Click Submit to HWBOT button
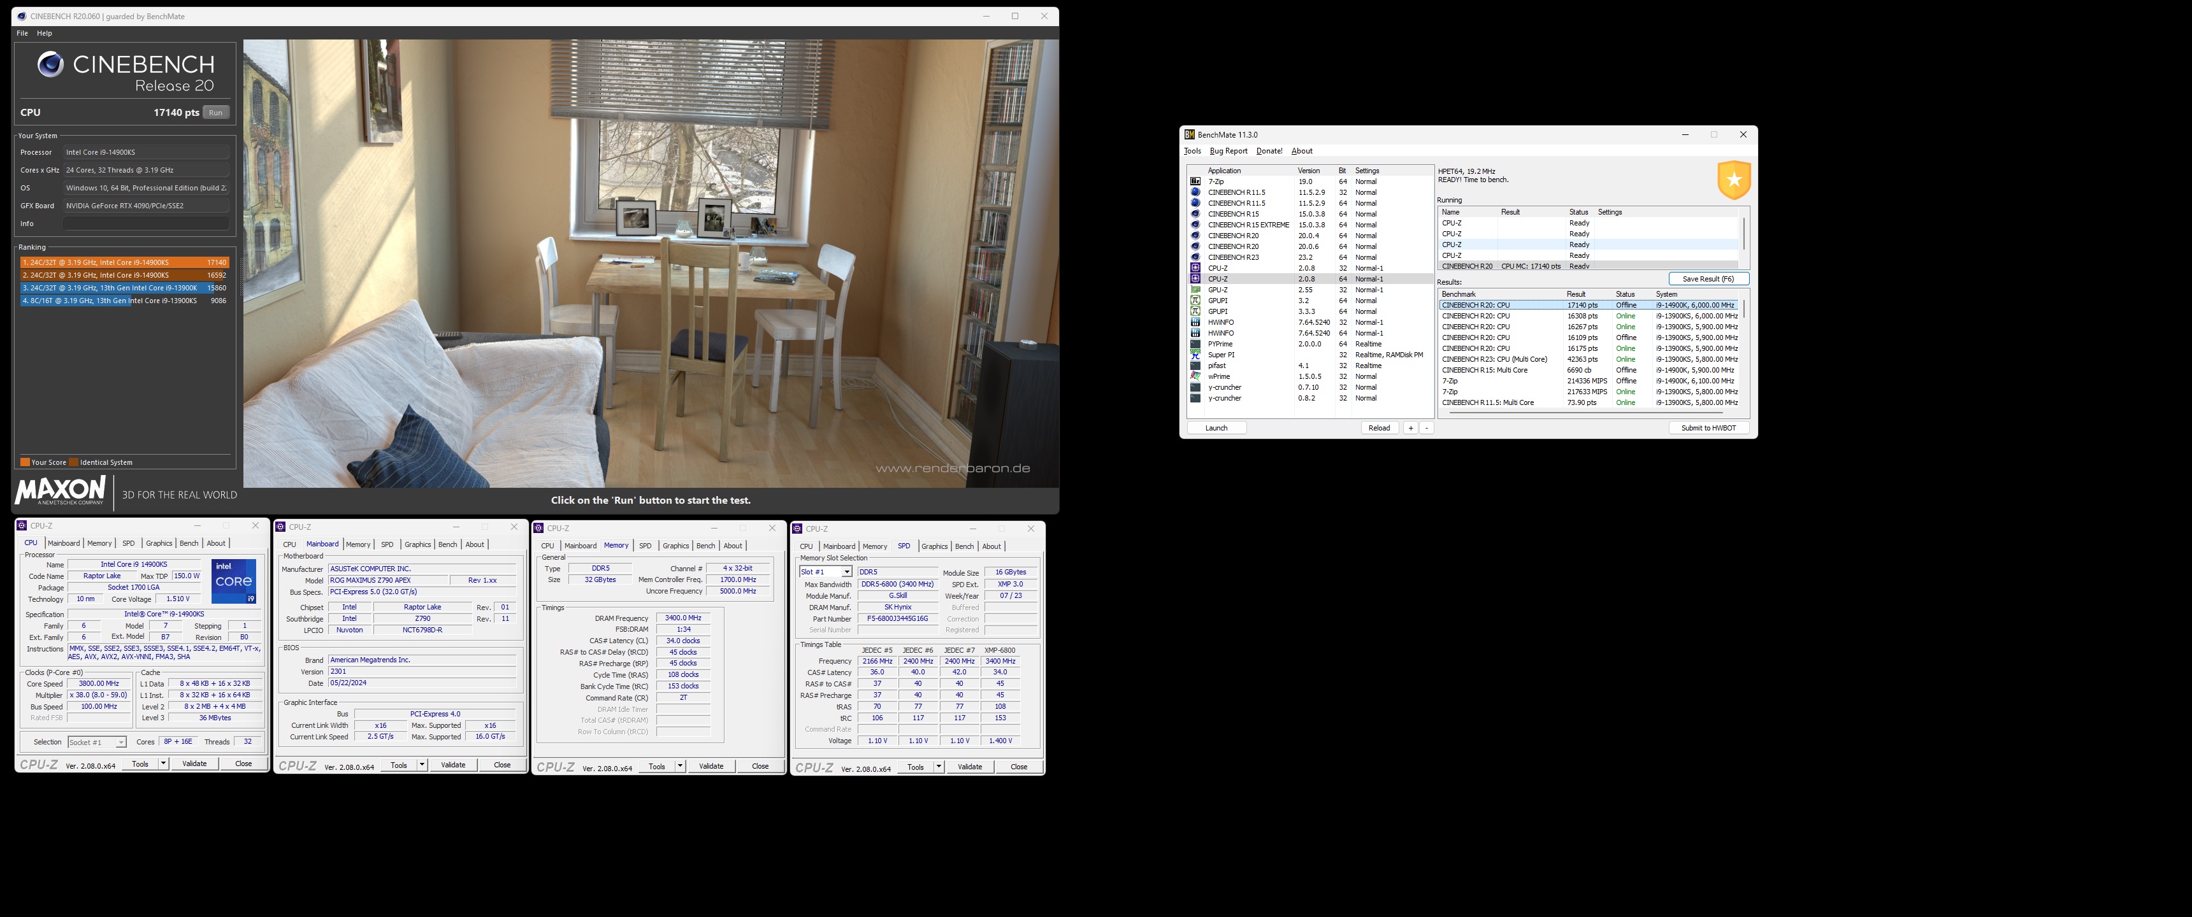This screenshot has height=917, width=2192. click(x=1708, y=428)
